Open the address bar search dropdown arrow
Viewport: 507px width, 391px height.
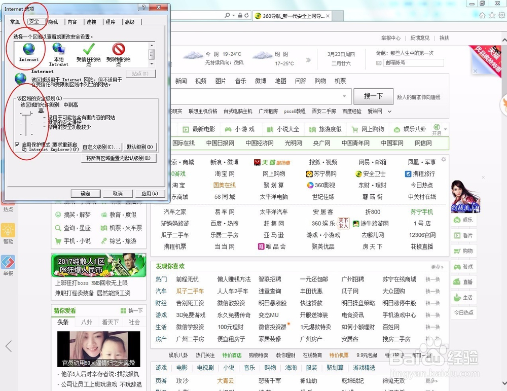[233, 15]
